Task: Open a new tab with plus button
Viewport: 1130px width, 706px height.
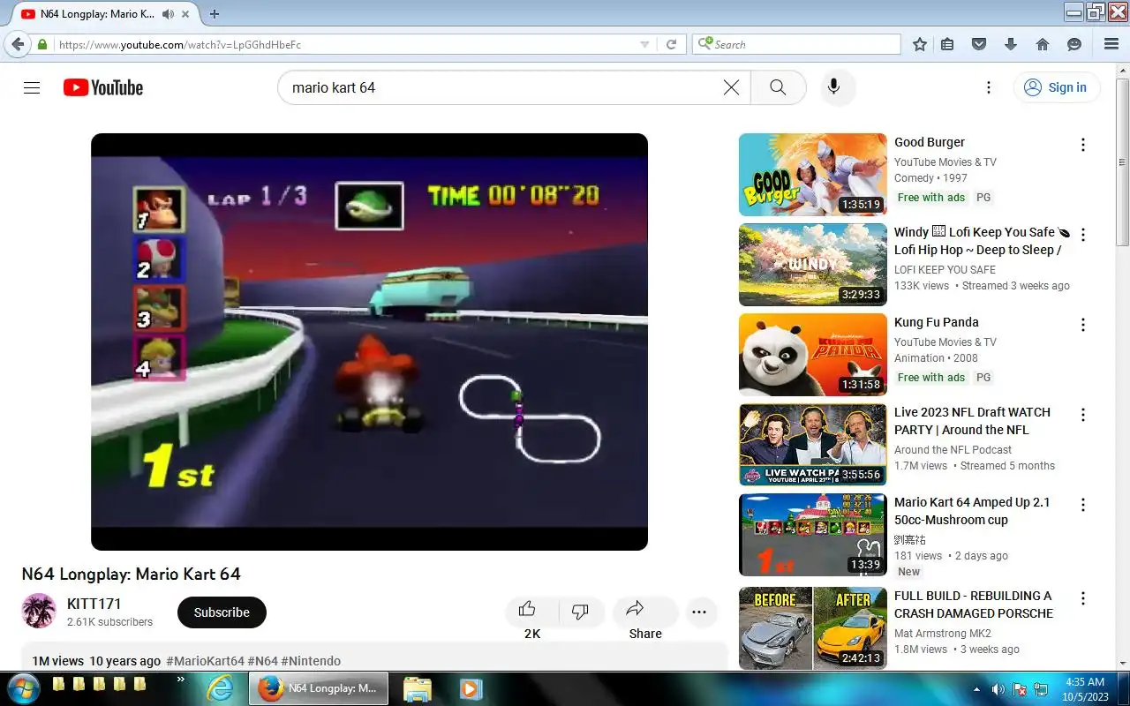Action: coord(214,14)
